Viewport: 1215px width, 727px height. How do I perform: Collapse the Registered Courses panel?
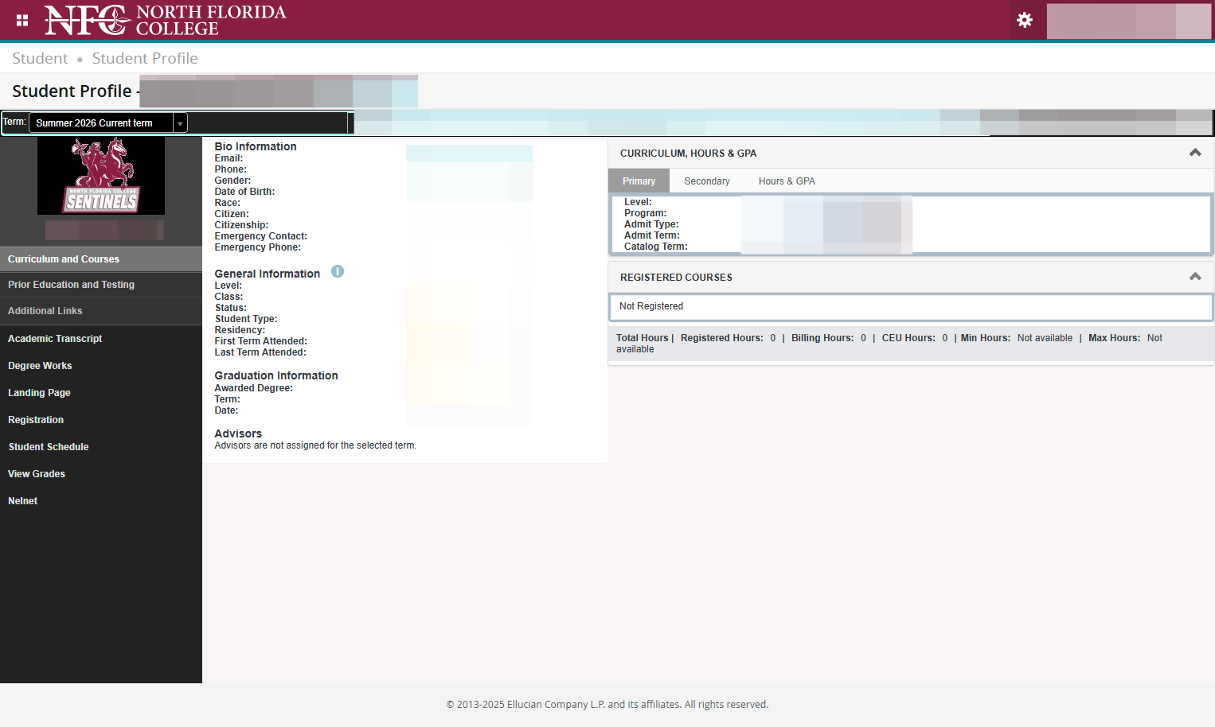tap(1195, 277)
